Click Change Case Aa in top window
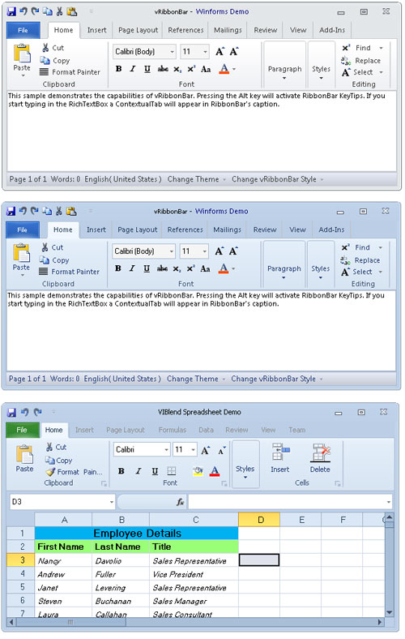405x639 pixels. pyautogui.click(x=206, y=69)
